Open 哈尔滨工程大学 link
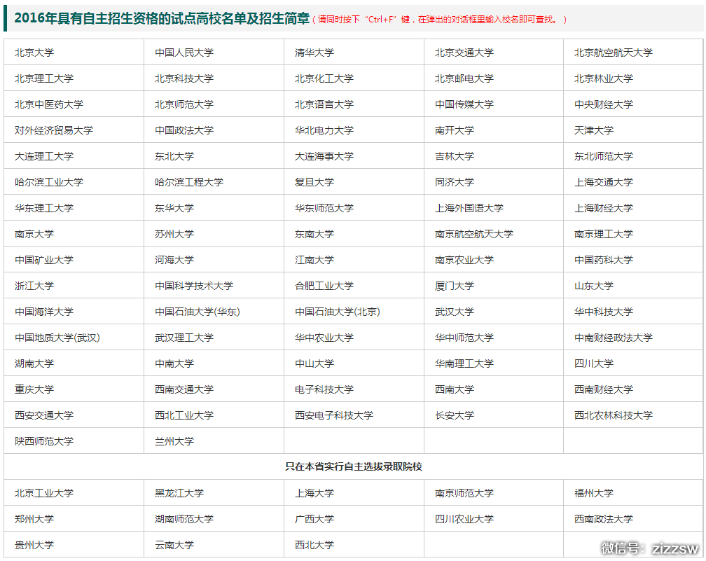Screen dimensions: 706x561 (189, 182)
